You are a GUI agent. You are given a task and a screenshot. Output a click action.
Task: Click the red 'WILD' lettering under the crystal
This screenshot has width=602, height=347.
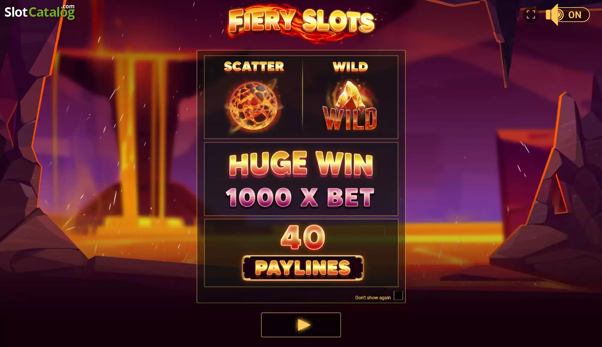pyautogui.click(x=350, y=118)
